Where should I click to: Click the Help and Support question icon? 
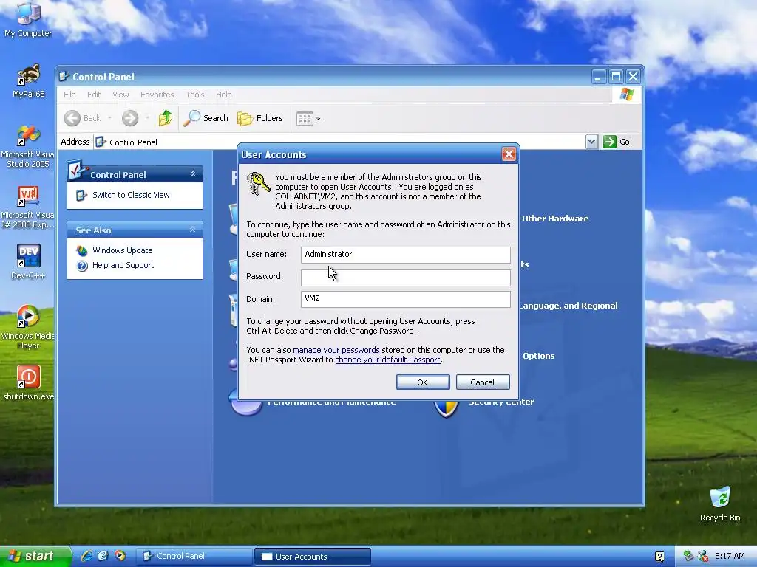coord(82,266)
